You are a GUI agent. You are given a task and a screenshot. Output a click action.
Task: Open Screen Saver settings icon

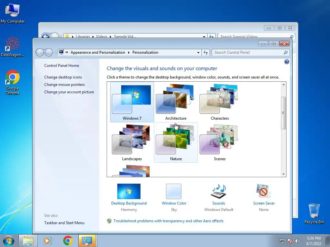click(x=264, y=191)
